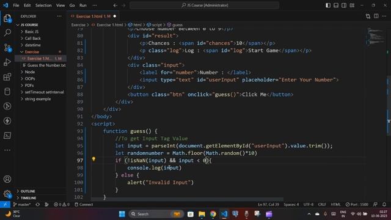Click the JS Course command center search box
The image size is (391, 220).
205,5
